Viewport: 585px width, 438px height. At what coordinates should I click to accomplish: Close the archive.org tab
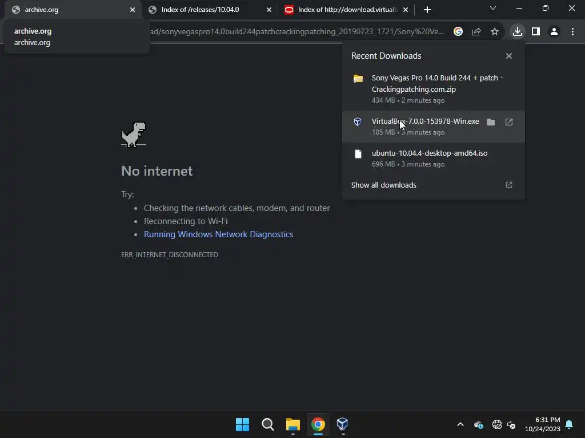[133, 10]
